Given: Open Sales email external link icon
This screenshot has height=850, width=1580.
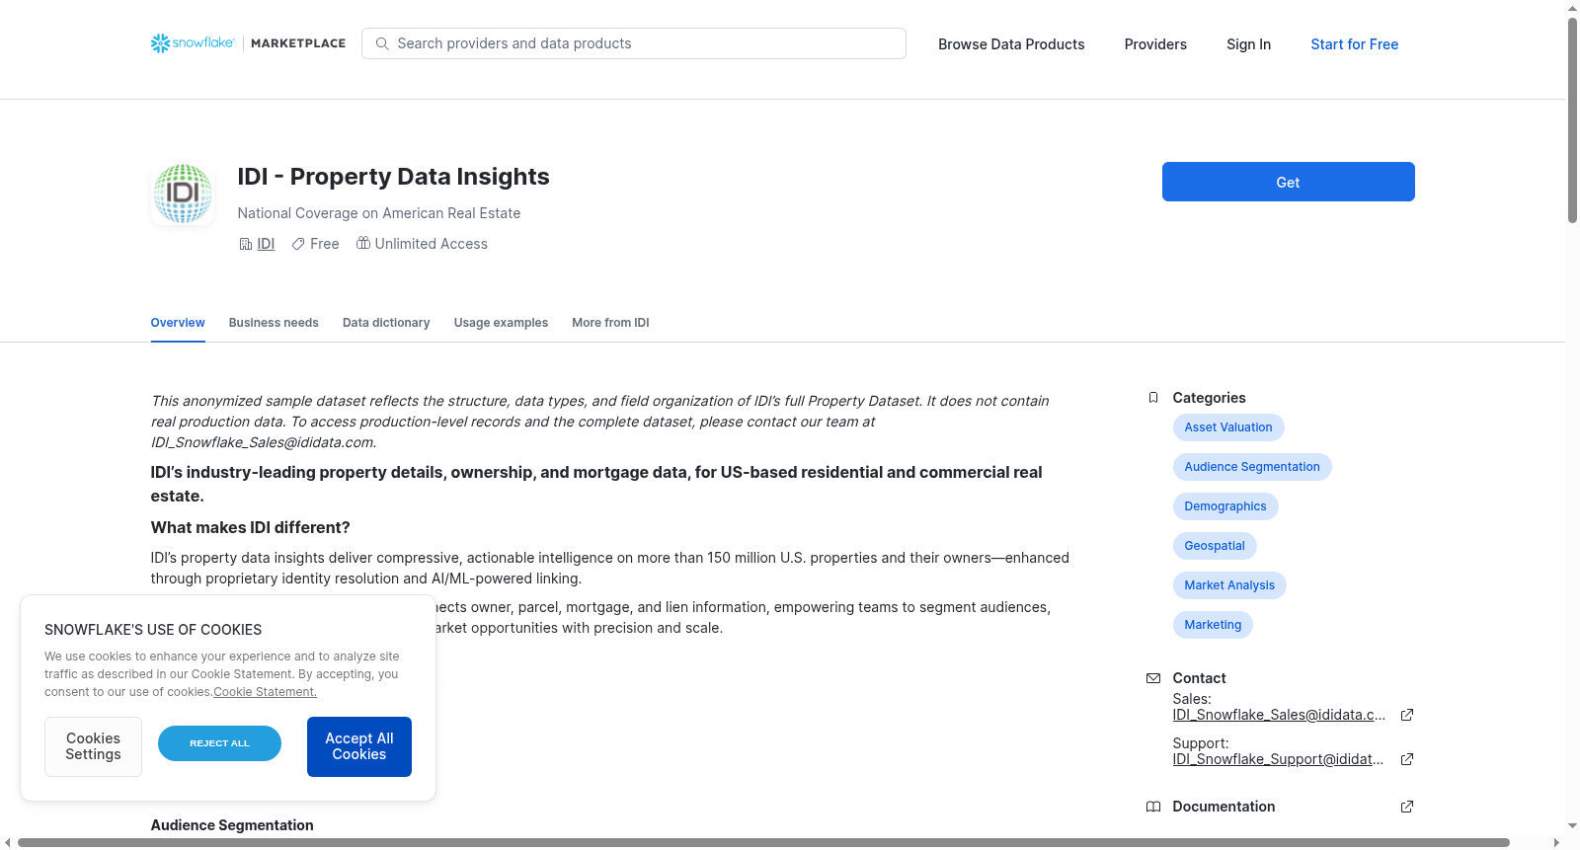Looking at the screenshot, I should tap(1407, 715).
